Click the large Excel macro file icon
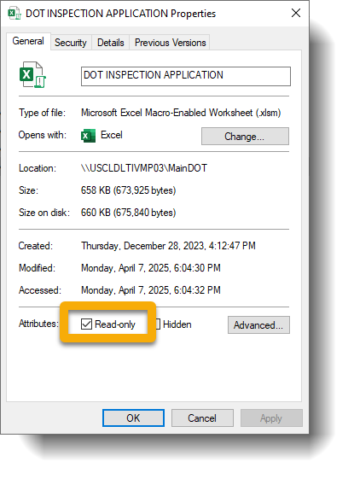The height and width of the screenshot is (479, 354). point(32,75)
